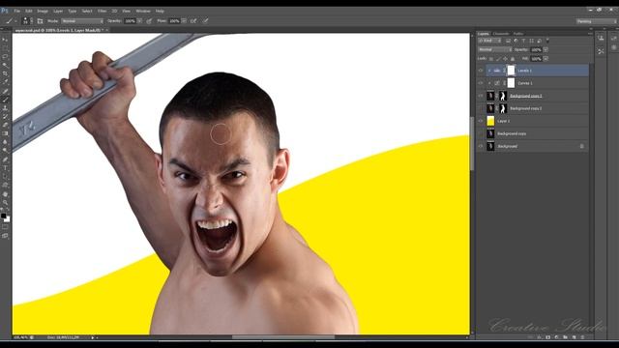Select the Lasso tool
Viewport: 619px width, 348px height.
pos(5,57)
